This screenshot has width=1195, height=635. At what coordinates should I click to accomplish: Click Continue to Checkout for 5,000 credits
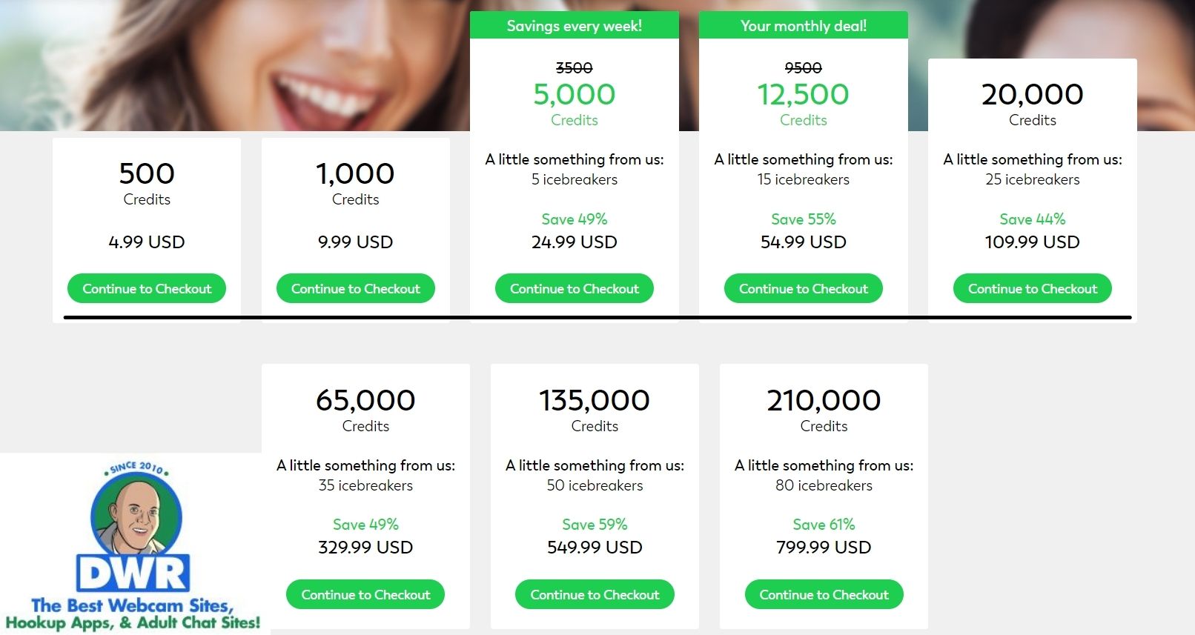(574, 289)
